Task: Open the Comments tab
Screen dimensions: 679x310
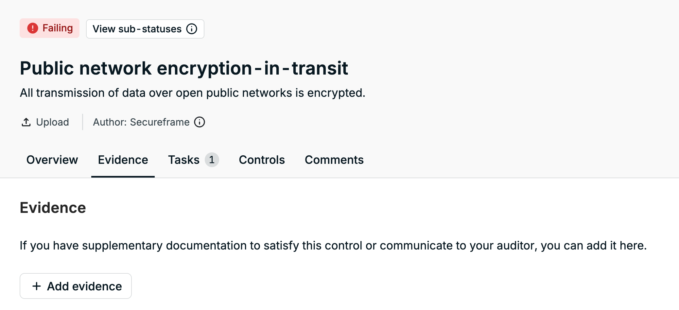Action: (x=334, y=160)
